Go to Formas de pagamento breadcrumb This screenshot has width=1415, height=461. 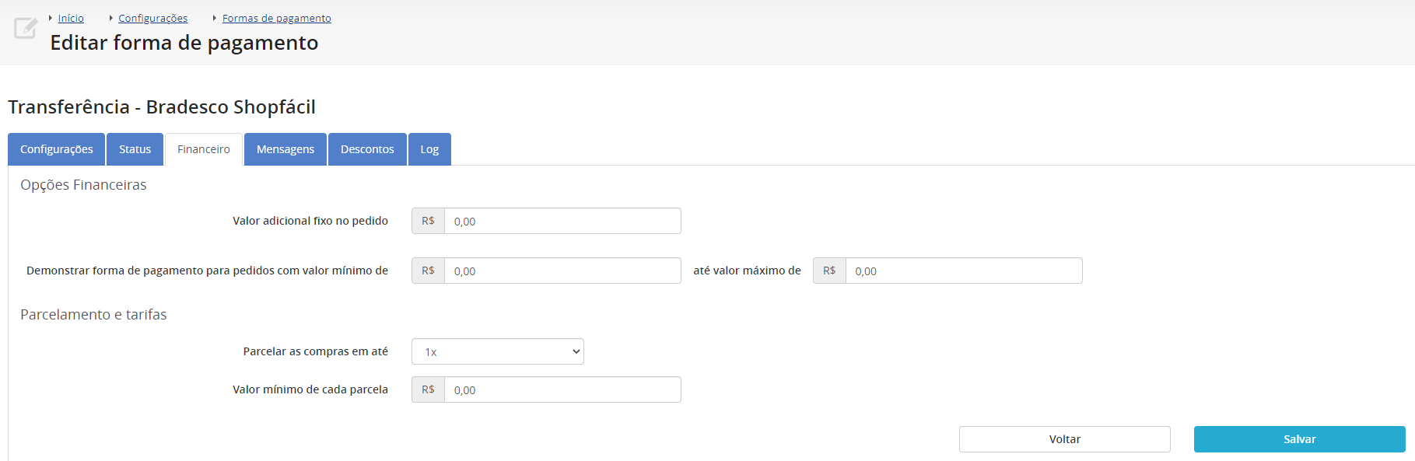coord(277,18)
